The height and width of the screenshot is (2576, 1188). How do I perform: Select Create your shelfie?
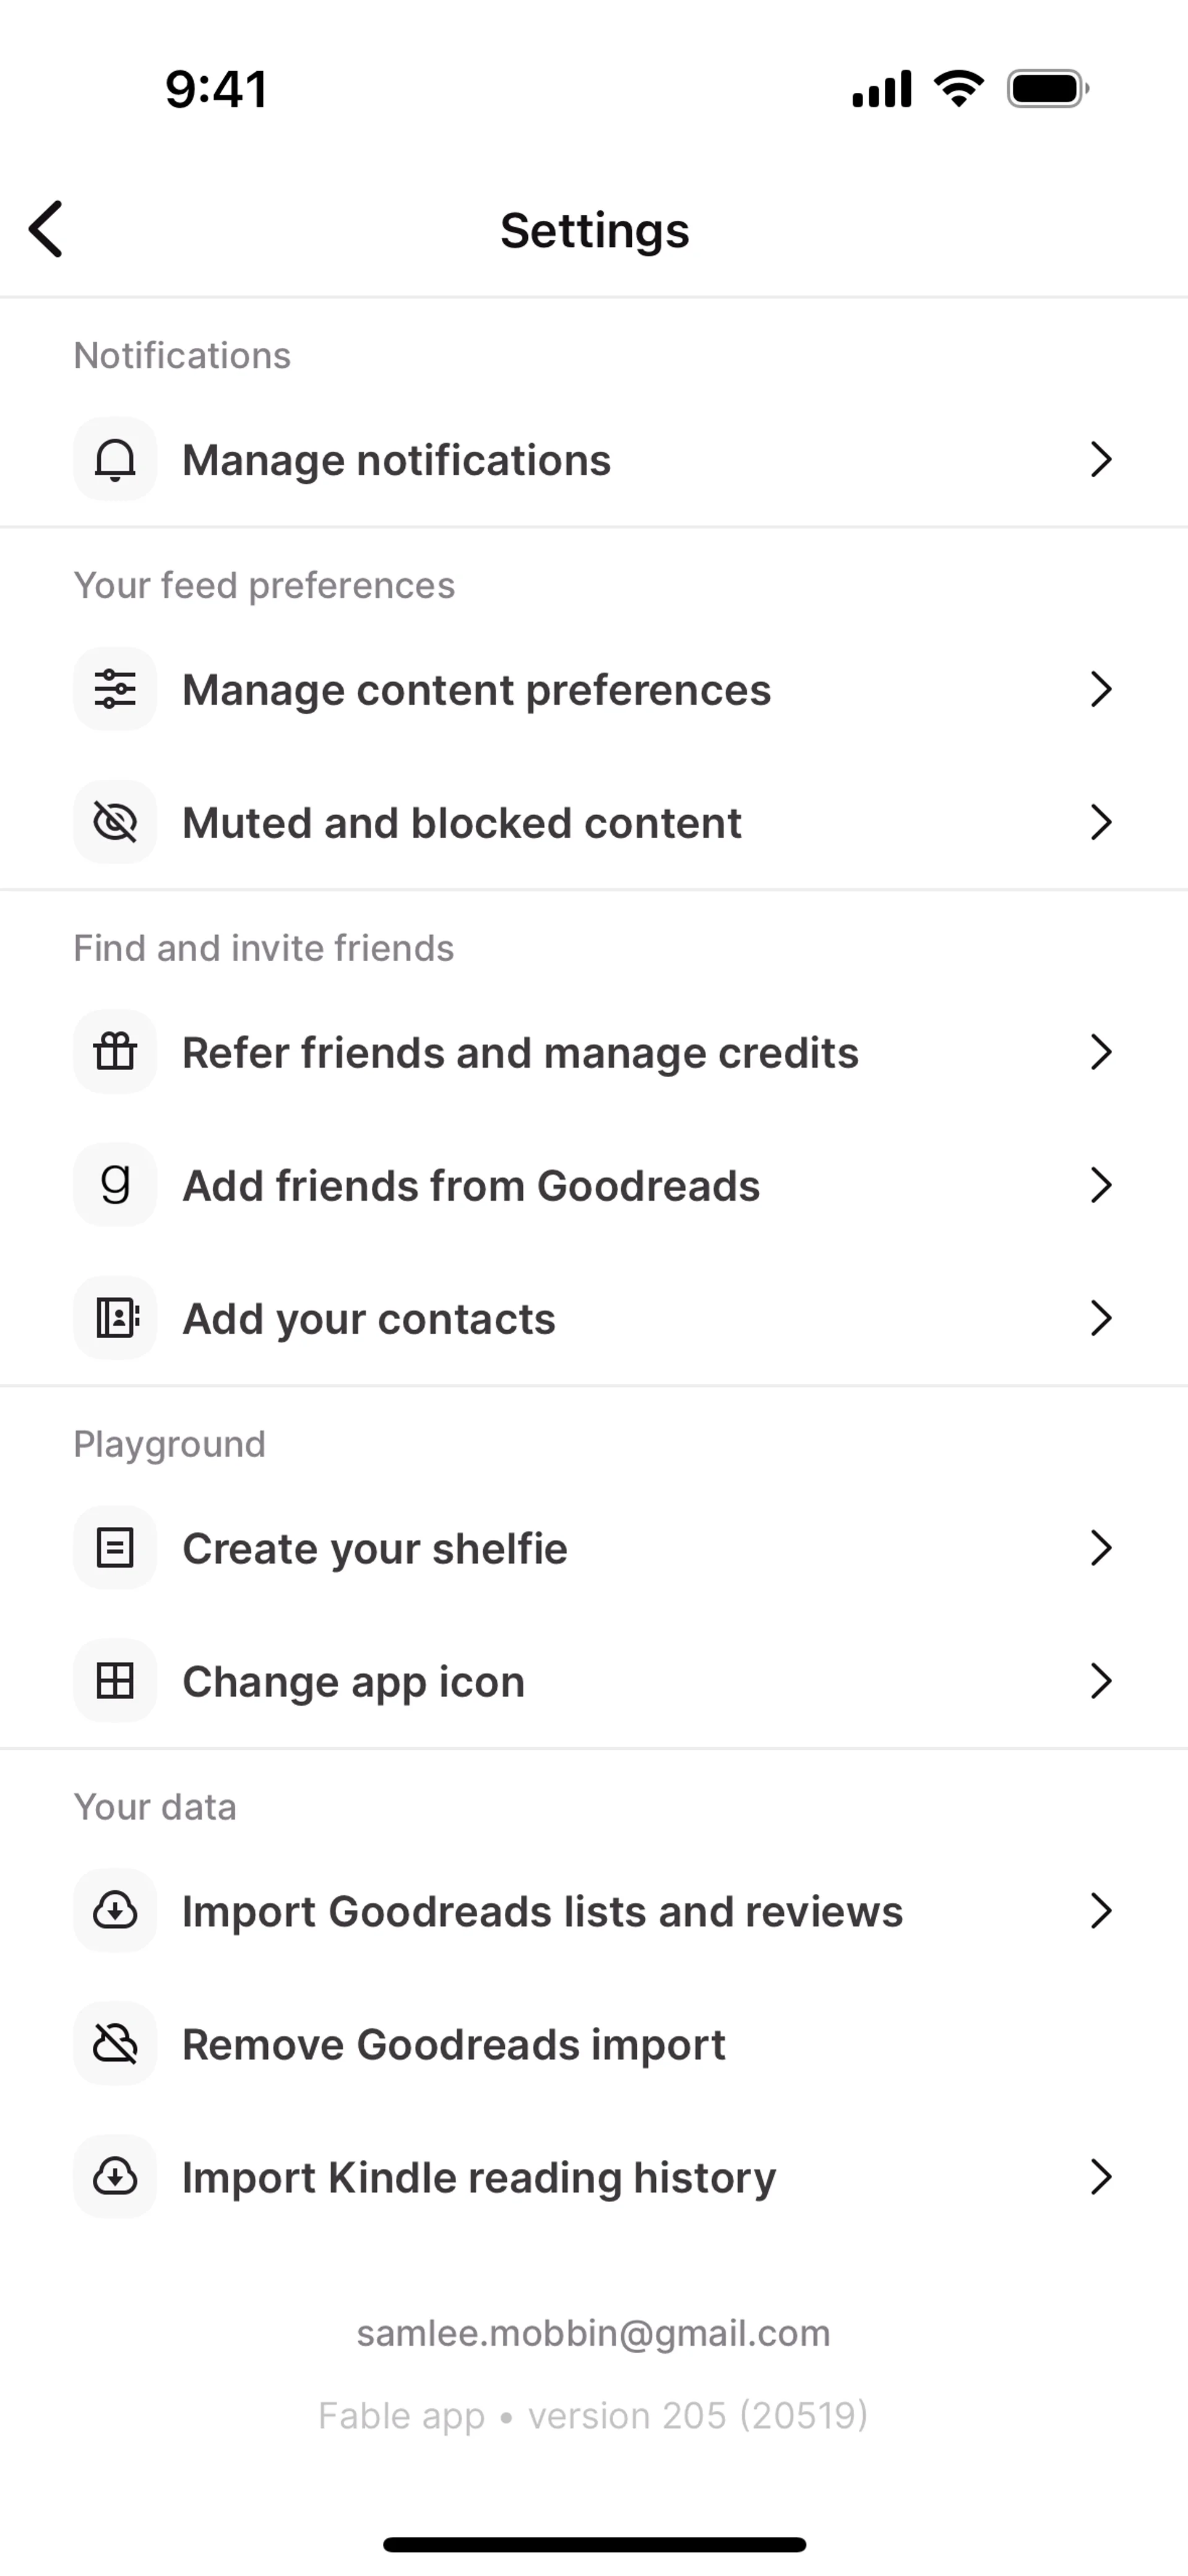pyautogui.click(x=375, y=1549)
